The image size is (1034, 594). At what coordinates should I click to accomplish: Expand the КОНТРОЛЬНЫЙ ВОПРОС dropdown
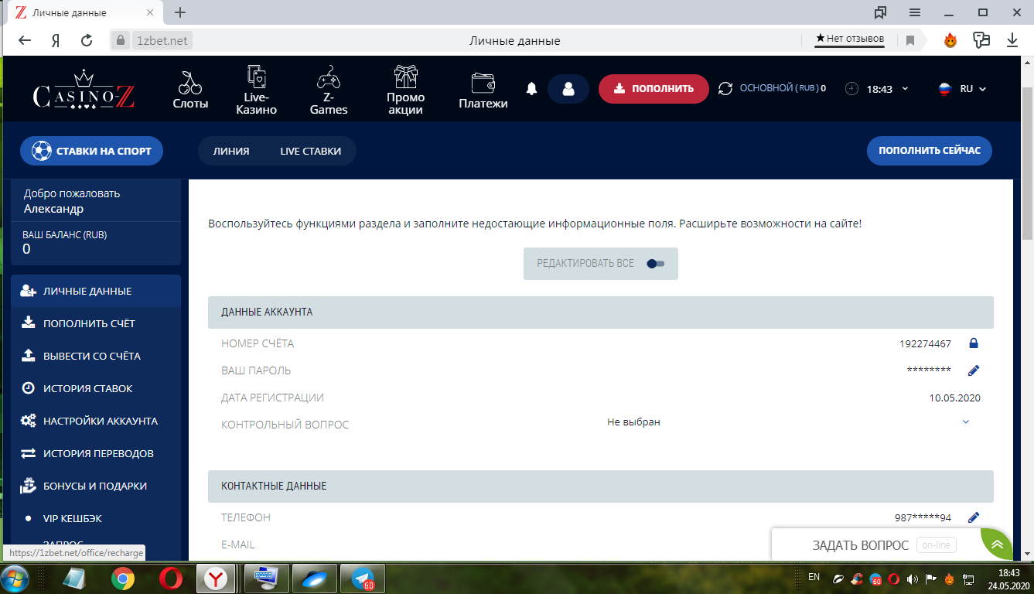point(966,422)
